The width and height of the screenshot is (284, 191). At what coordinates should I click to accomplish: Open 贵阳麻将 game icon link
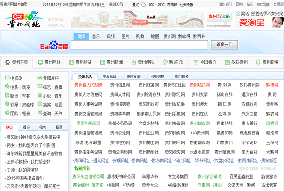pyautogui.click(x=39, y=78)
